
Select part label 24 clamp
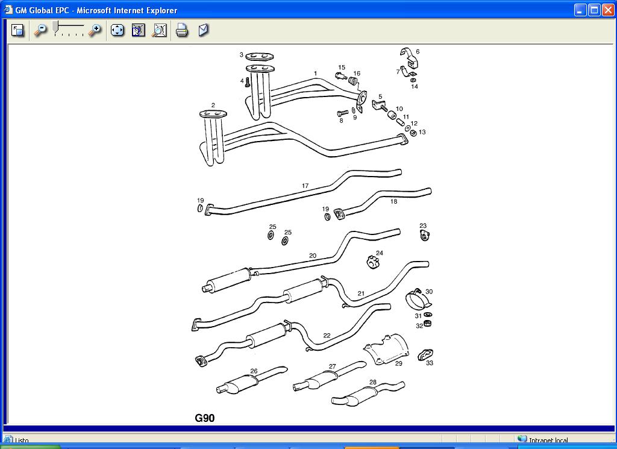tap(380, 253)
